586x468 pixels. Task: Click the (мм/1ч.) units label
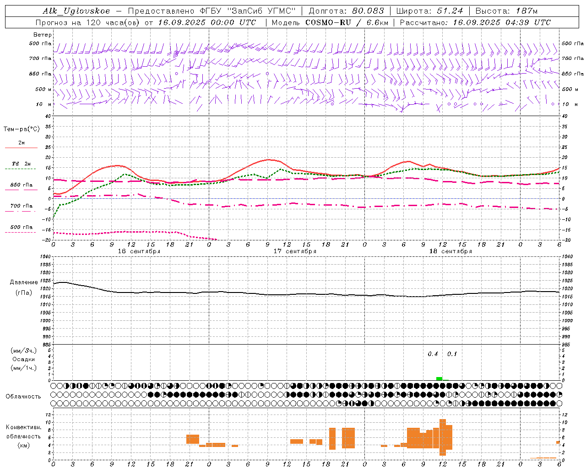point(24,368)
